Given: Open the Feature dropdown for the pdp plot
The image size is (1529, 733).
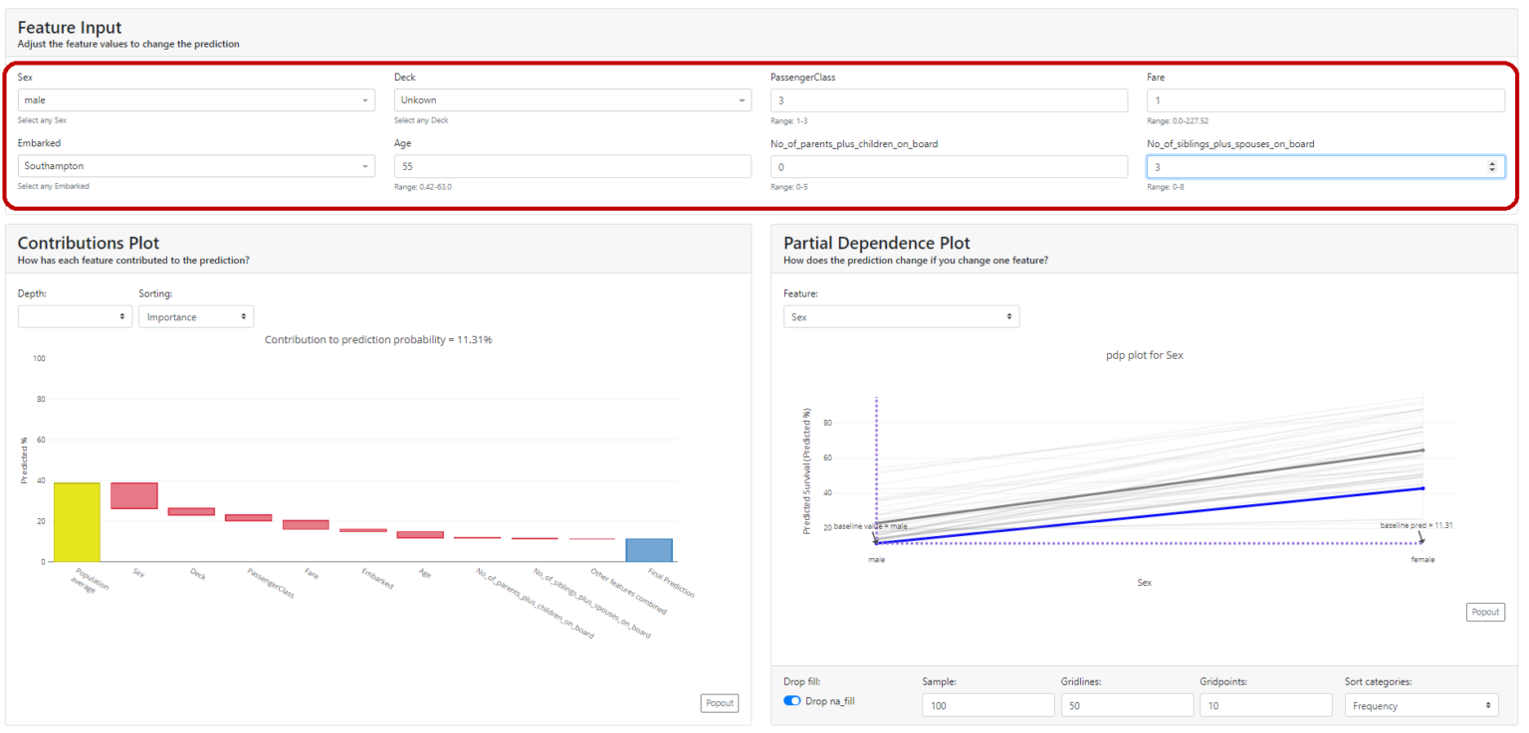Looking at the screenshot, I should click(901, 316).
